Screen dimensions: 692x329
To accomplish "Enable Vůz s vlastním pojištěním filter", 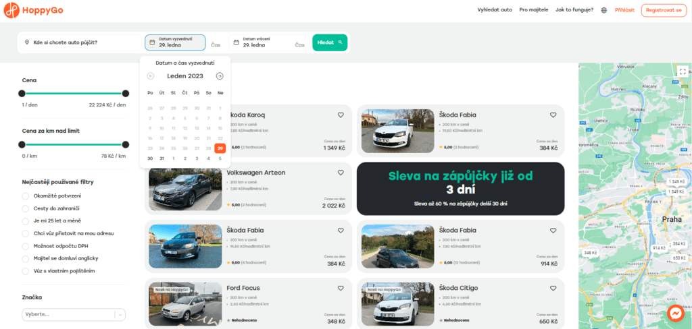I will tap(25, 271).
